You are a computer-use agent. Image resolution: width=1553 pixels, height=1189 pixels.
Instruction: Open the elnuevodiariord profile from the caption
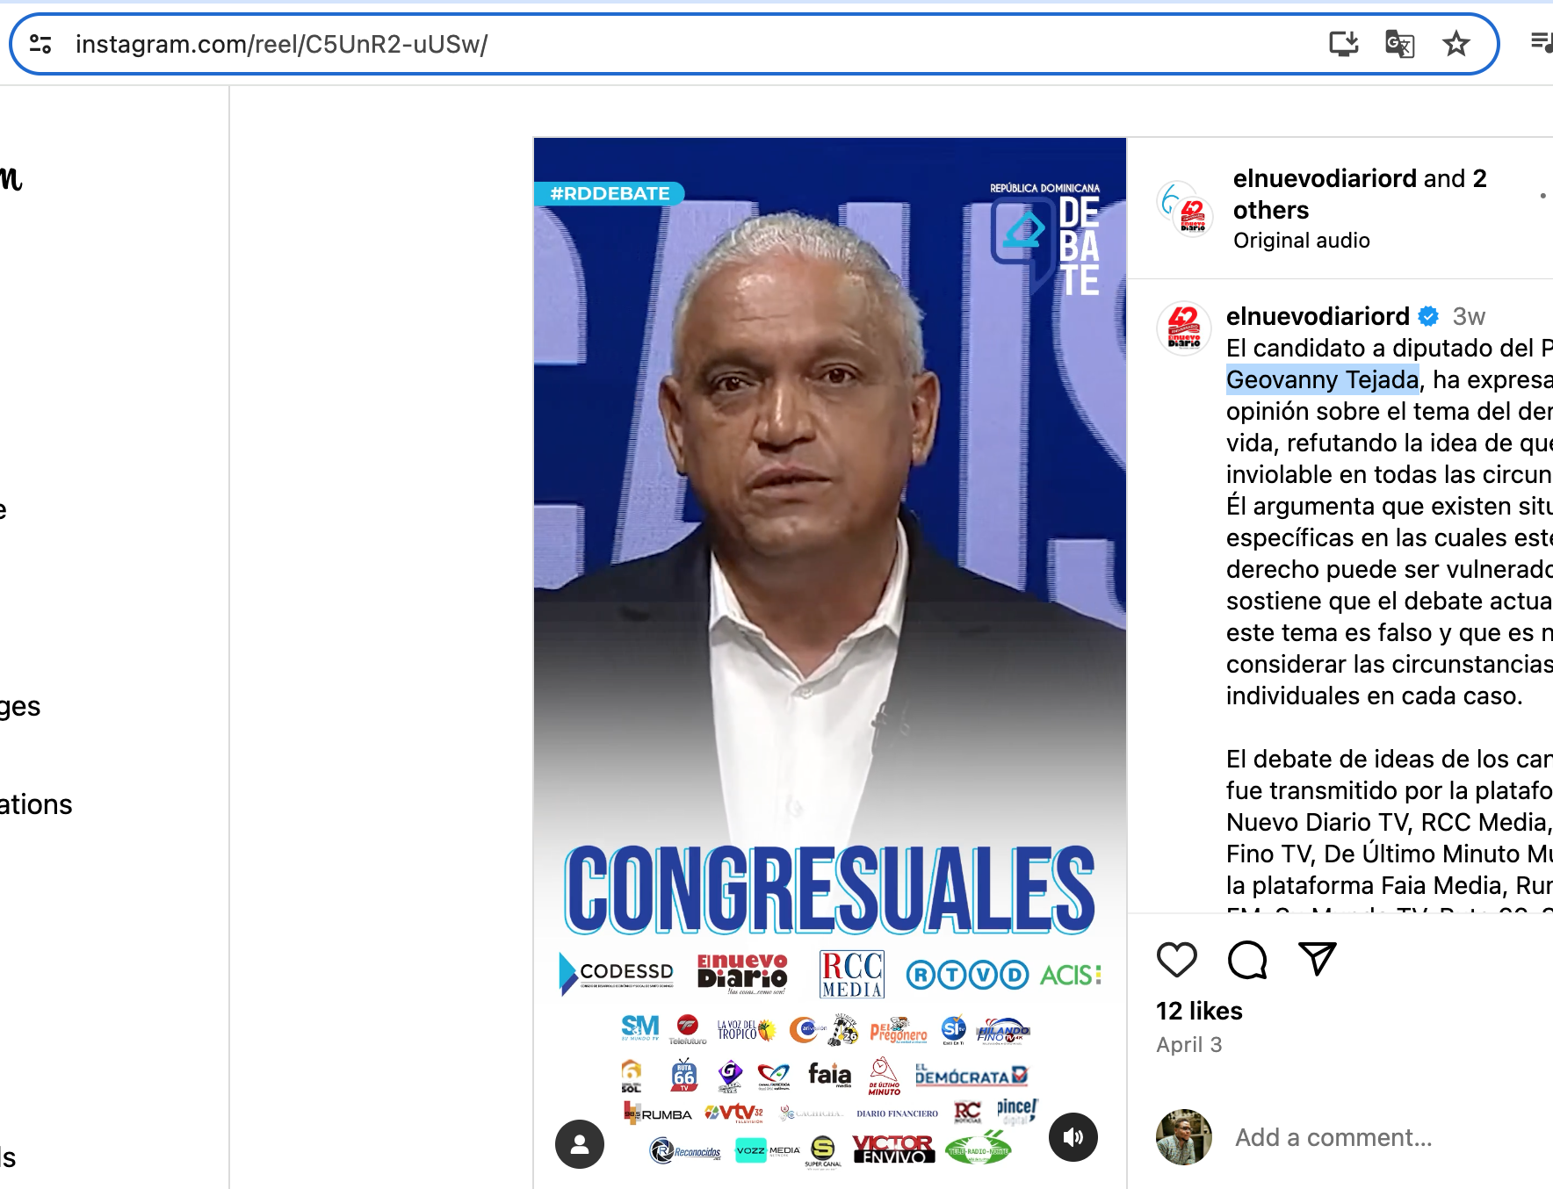1318,316
